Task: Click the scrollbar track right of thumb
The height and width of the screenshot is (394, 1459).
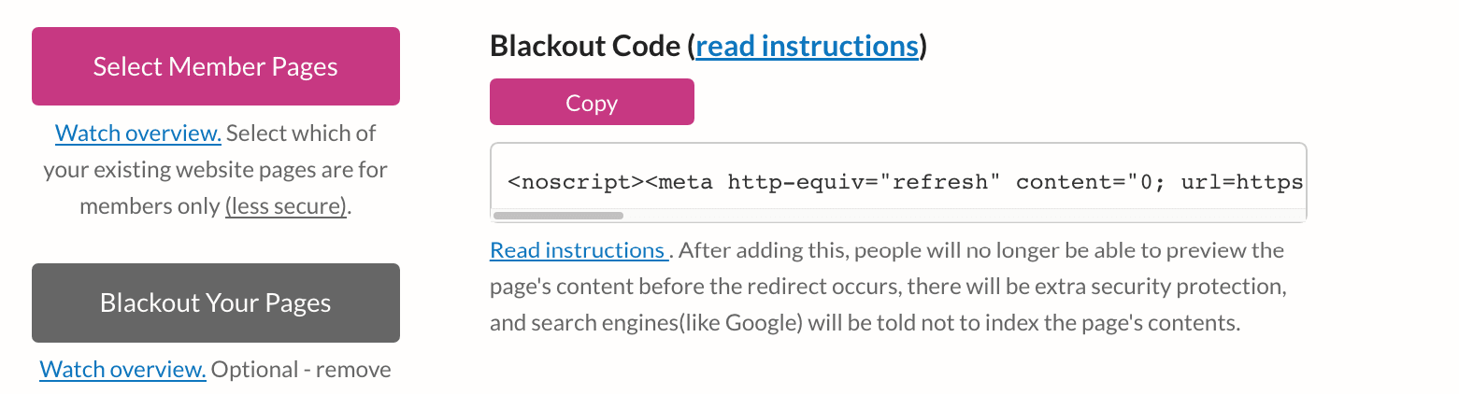Action: pos(963,216)
